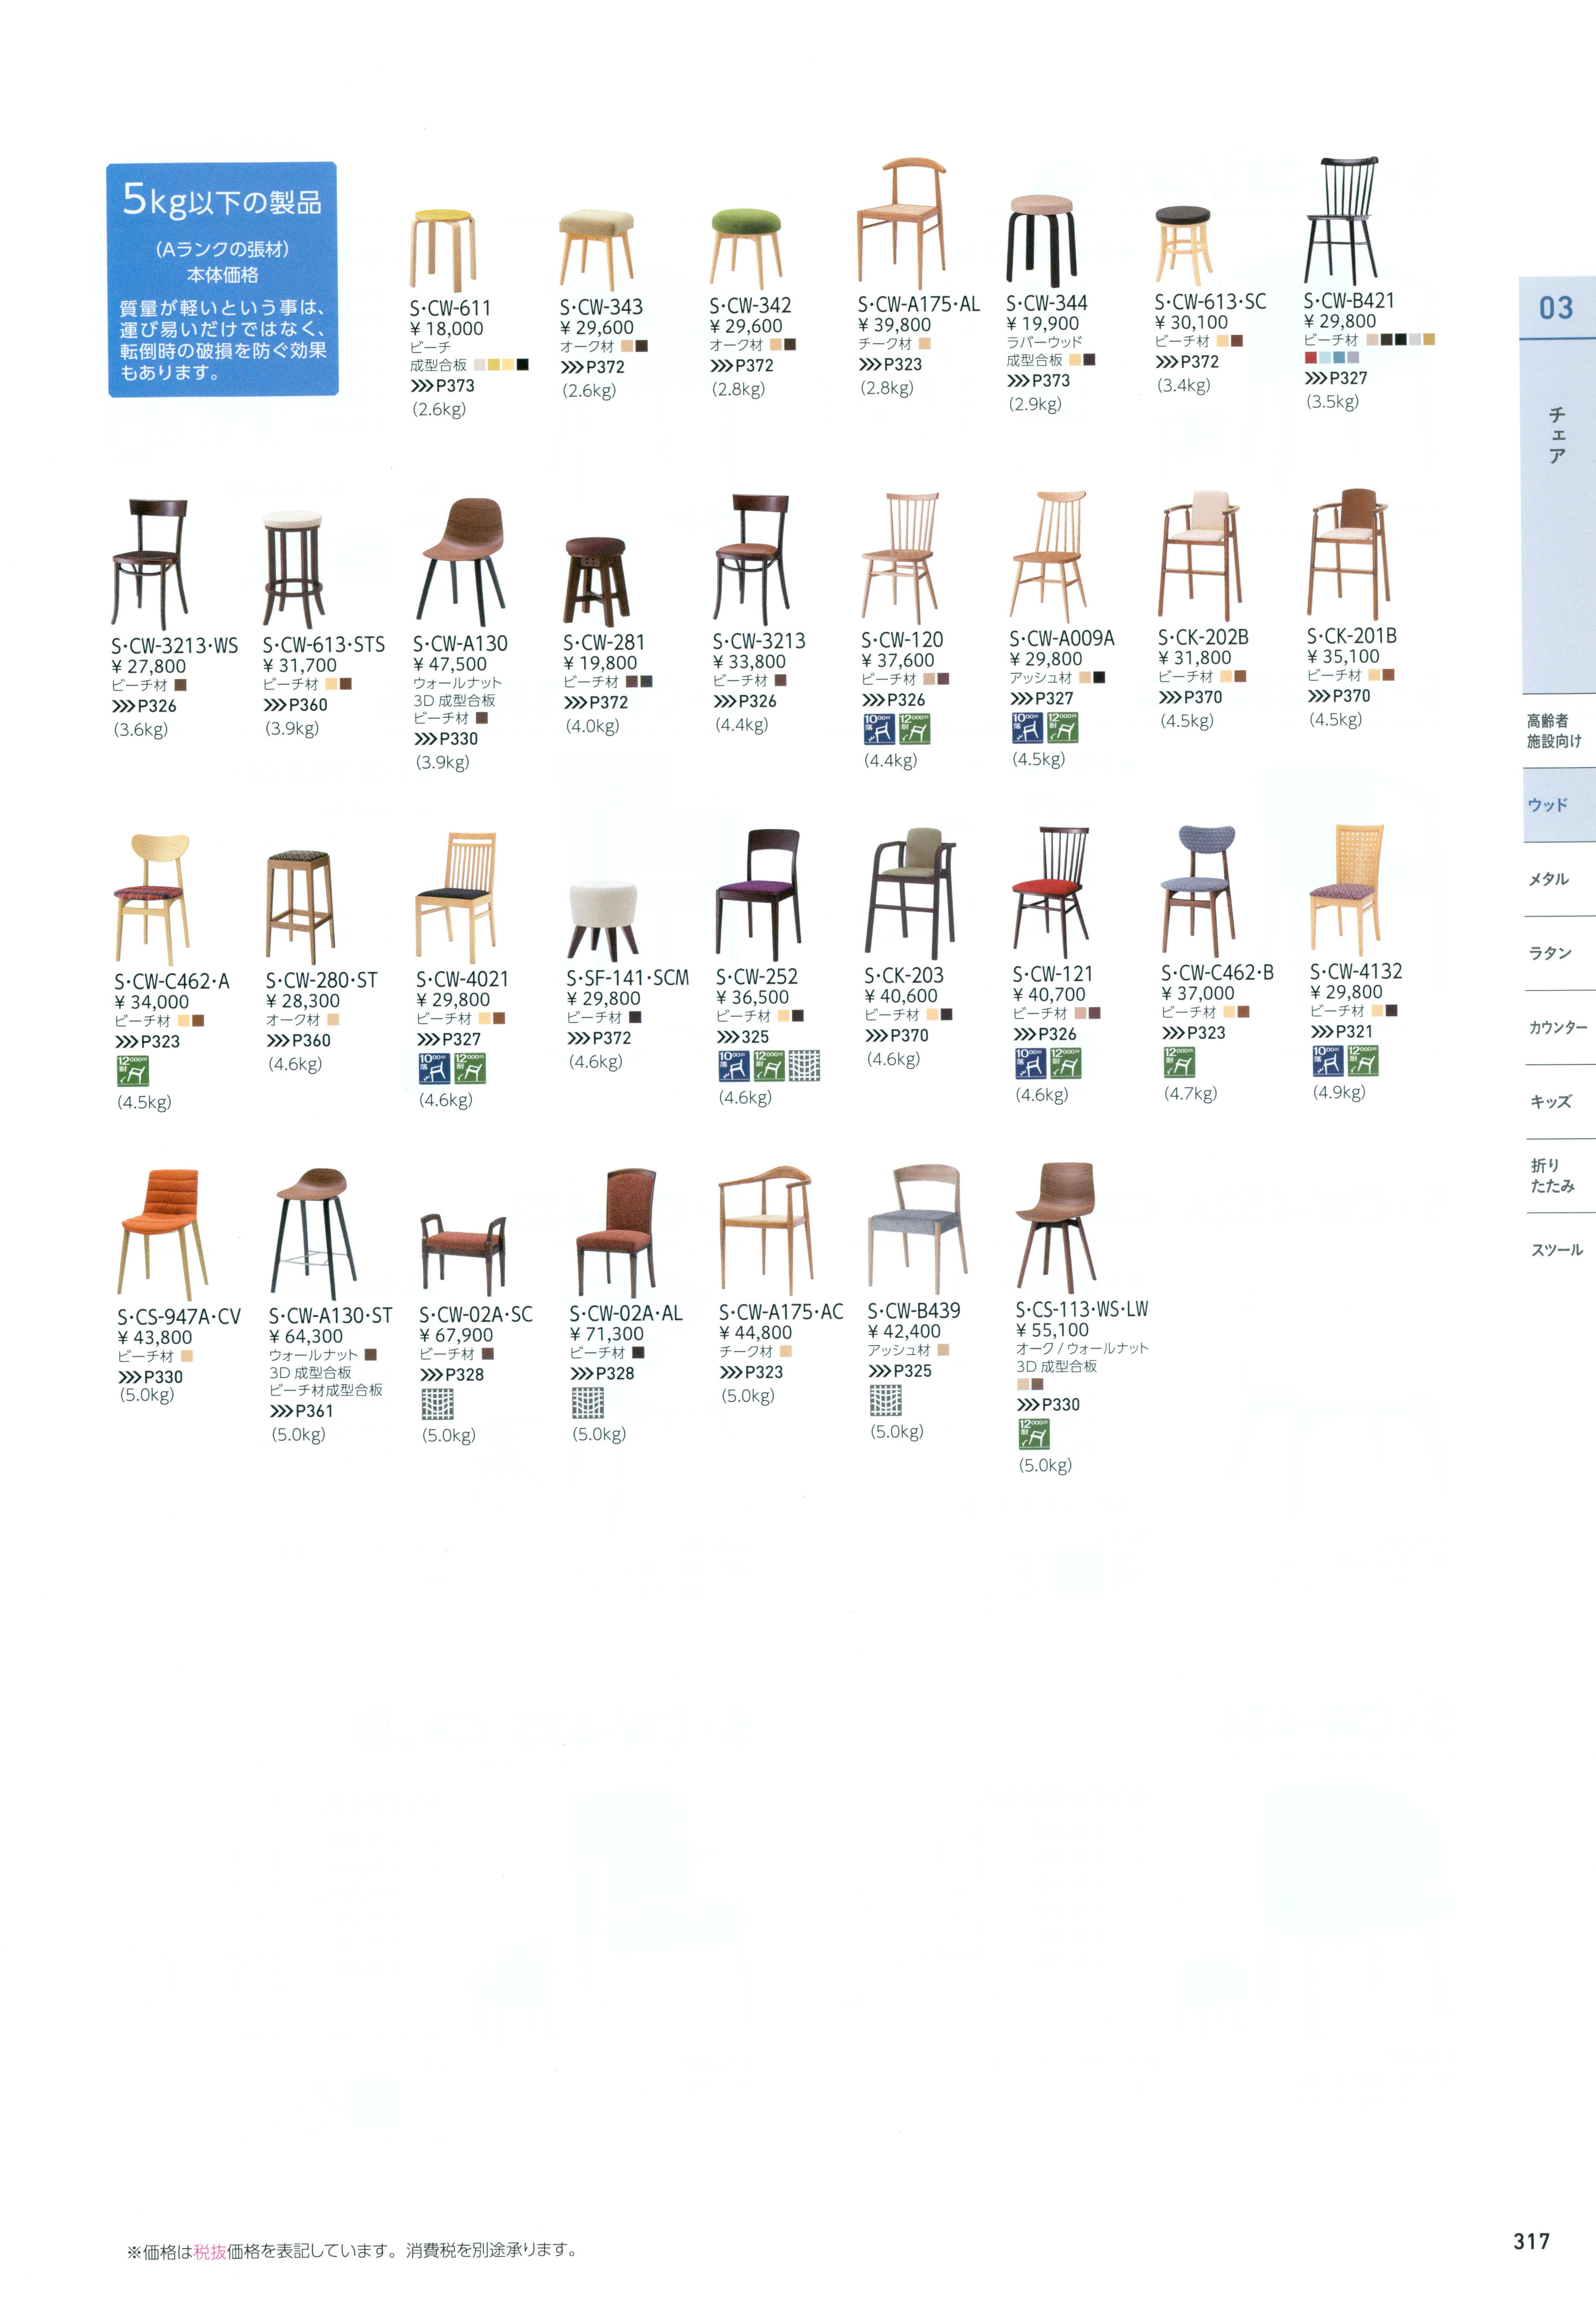
Task: Click the pink 税抜 text in footer
Action: click(x=210, y=2251)
